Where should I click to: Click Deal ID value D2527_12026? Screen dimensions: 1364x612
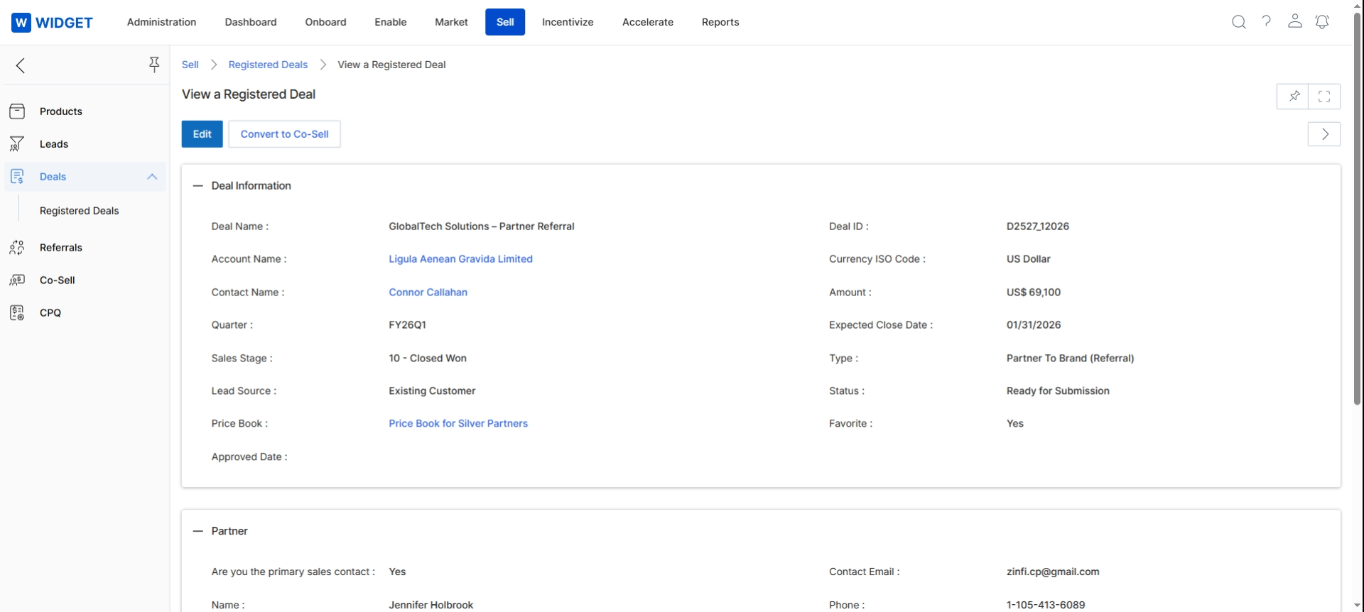[x=1038, y=226]
